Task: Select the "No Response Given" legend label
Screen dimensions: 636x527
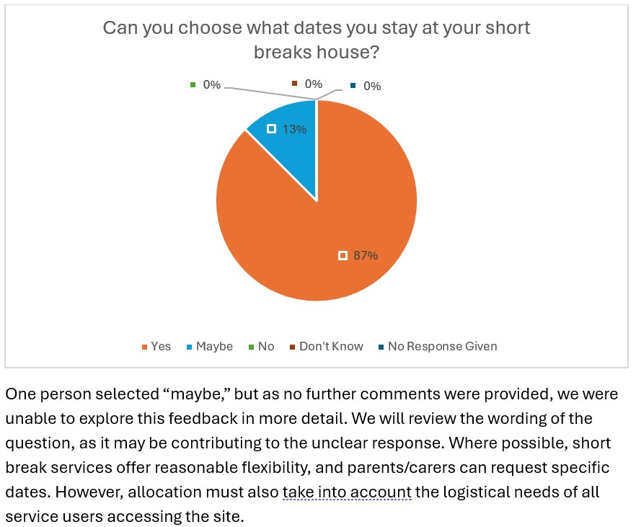Action: pos(442,346)
